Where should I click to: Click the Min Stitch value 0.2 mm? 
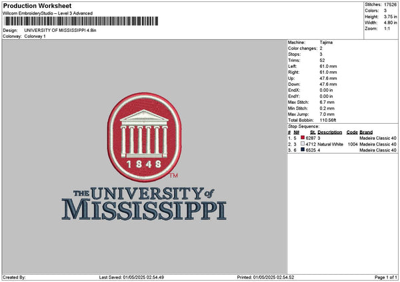click(x=327, y=108)
